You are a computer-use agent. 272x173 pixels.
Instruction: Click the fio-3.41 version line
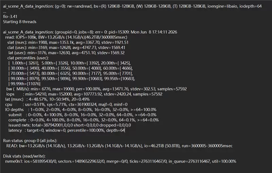(x=10, y=16)
